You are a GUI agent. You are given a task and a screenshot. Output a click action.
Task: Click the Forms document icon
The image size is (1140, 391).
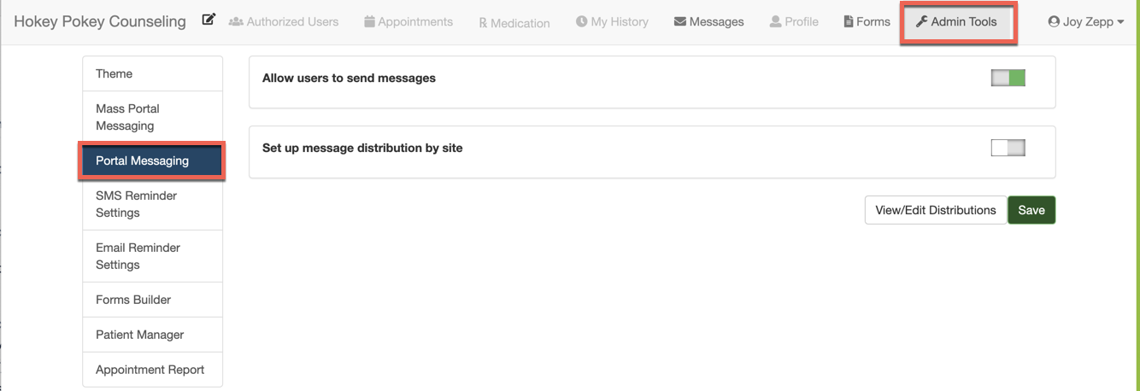(x=849, y=21)
